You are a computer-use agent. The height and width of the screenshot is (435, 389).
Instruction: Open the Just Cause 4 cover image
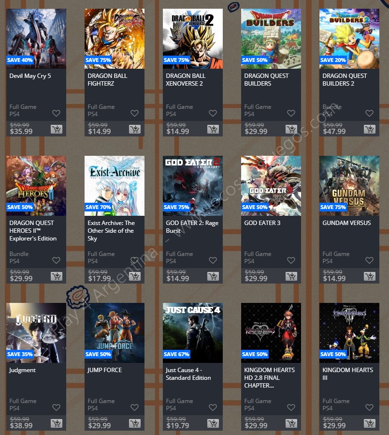click(192, 332)
